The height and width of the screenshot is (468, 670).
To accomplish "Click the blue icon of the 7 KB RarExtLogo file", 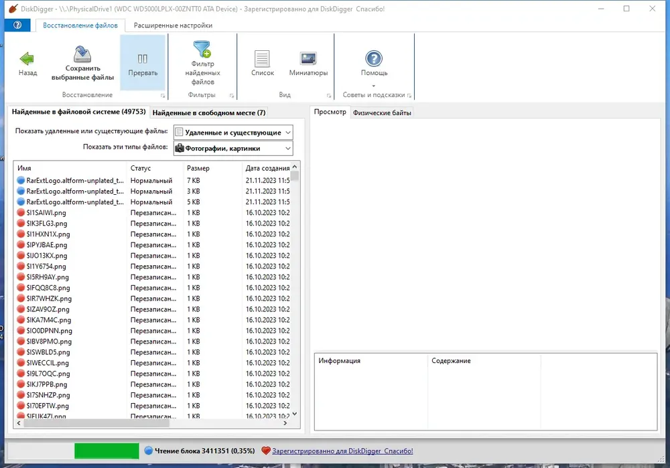I will (21, 180).
